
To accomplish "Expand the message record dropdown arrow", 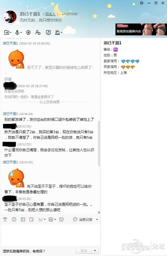I will click(x=97, y=220).
